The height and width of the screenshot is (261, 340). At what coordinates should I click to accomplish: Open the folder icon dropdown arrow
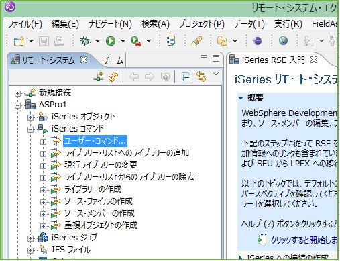click(235, 41)
